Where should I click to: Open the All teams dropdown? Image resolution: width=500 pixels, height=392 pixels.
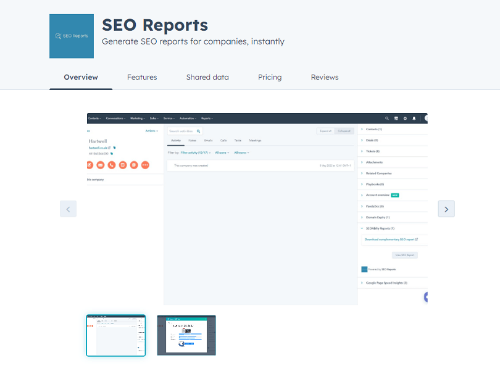tap(241, 152)
